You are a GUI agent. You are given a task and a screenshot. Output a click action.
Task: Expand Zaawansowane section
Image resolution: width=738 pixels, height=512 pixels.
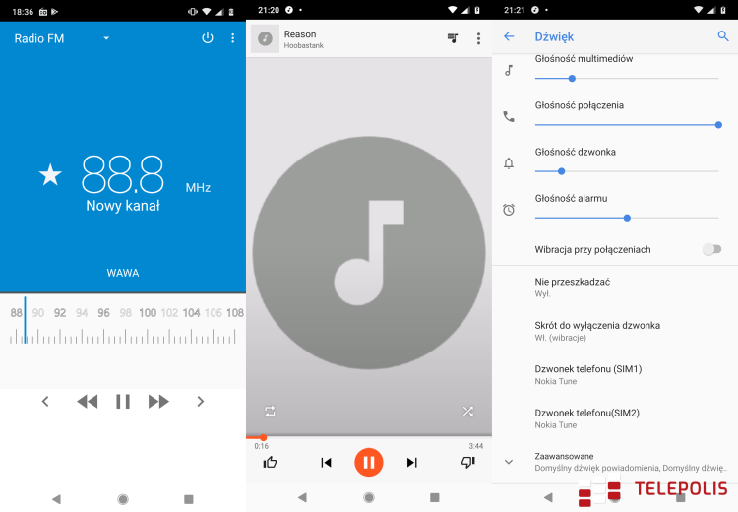pyautogui.click(x=615, y=462)
